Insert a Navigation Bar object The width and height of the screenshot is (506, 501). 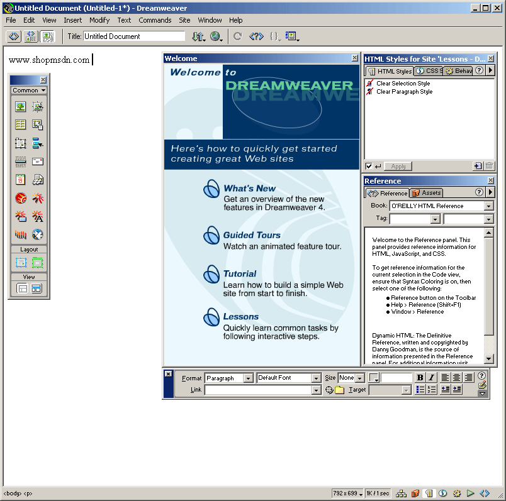click(x=38, y=143)
